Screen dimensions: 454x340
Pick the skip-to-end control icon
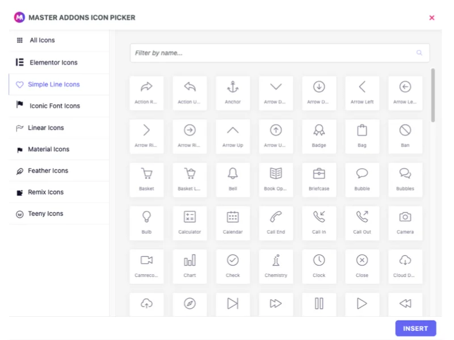233,304
